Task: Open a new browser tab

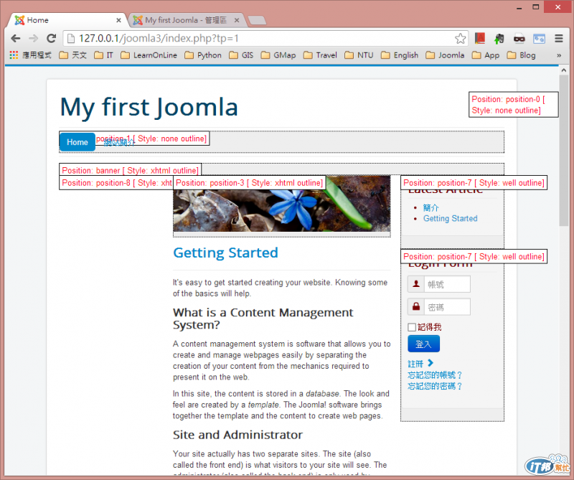Action: [257, 21]
